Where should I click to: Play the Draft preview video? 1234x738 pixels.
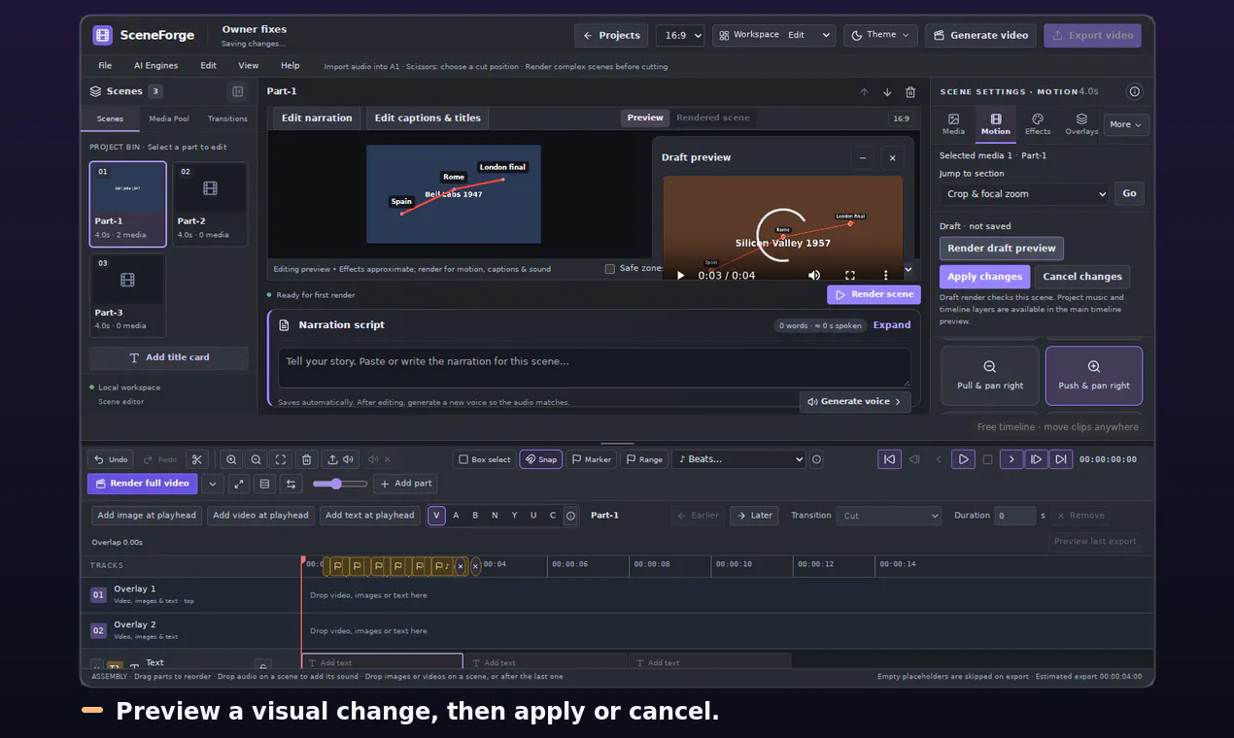[680, 275]
